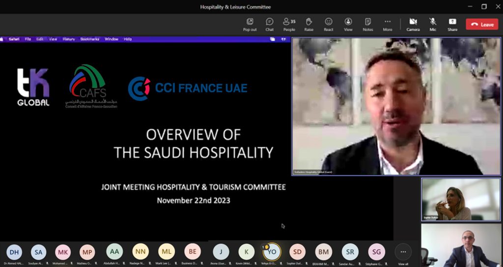Open meeting Notes
Screen dimensions: 503x267
367,25
